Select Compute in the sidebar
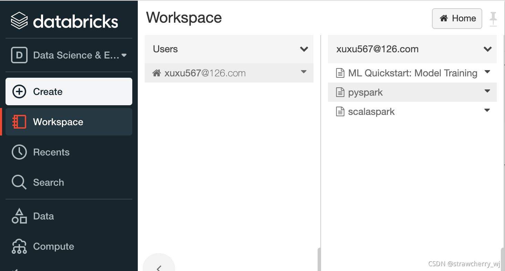 [53, 246]
